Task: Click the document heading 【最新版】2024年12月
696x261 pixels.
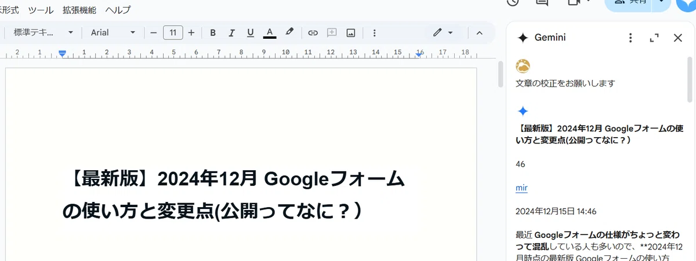Action: 233,195
